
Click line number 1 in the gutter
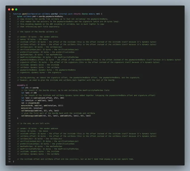click(10, 14)
